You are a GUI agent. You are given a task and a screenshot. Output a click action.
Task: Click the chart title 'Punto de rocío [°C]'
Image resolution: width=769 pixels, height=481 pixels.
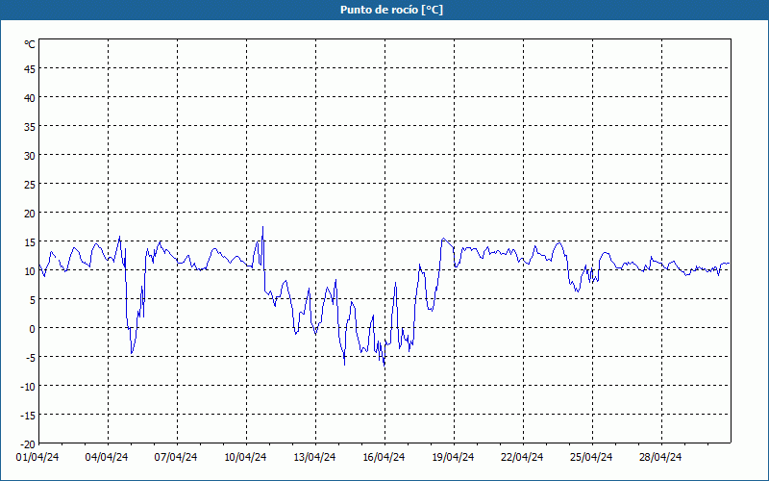pos(391,10)
